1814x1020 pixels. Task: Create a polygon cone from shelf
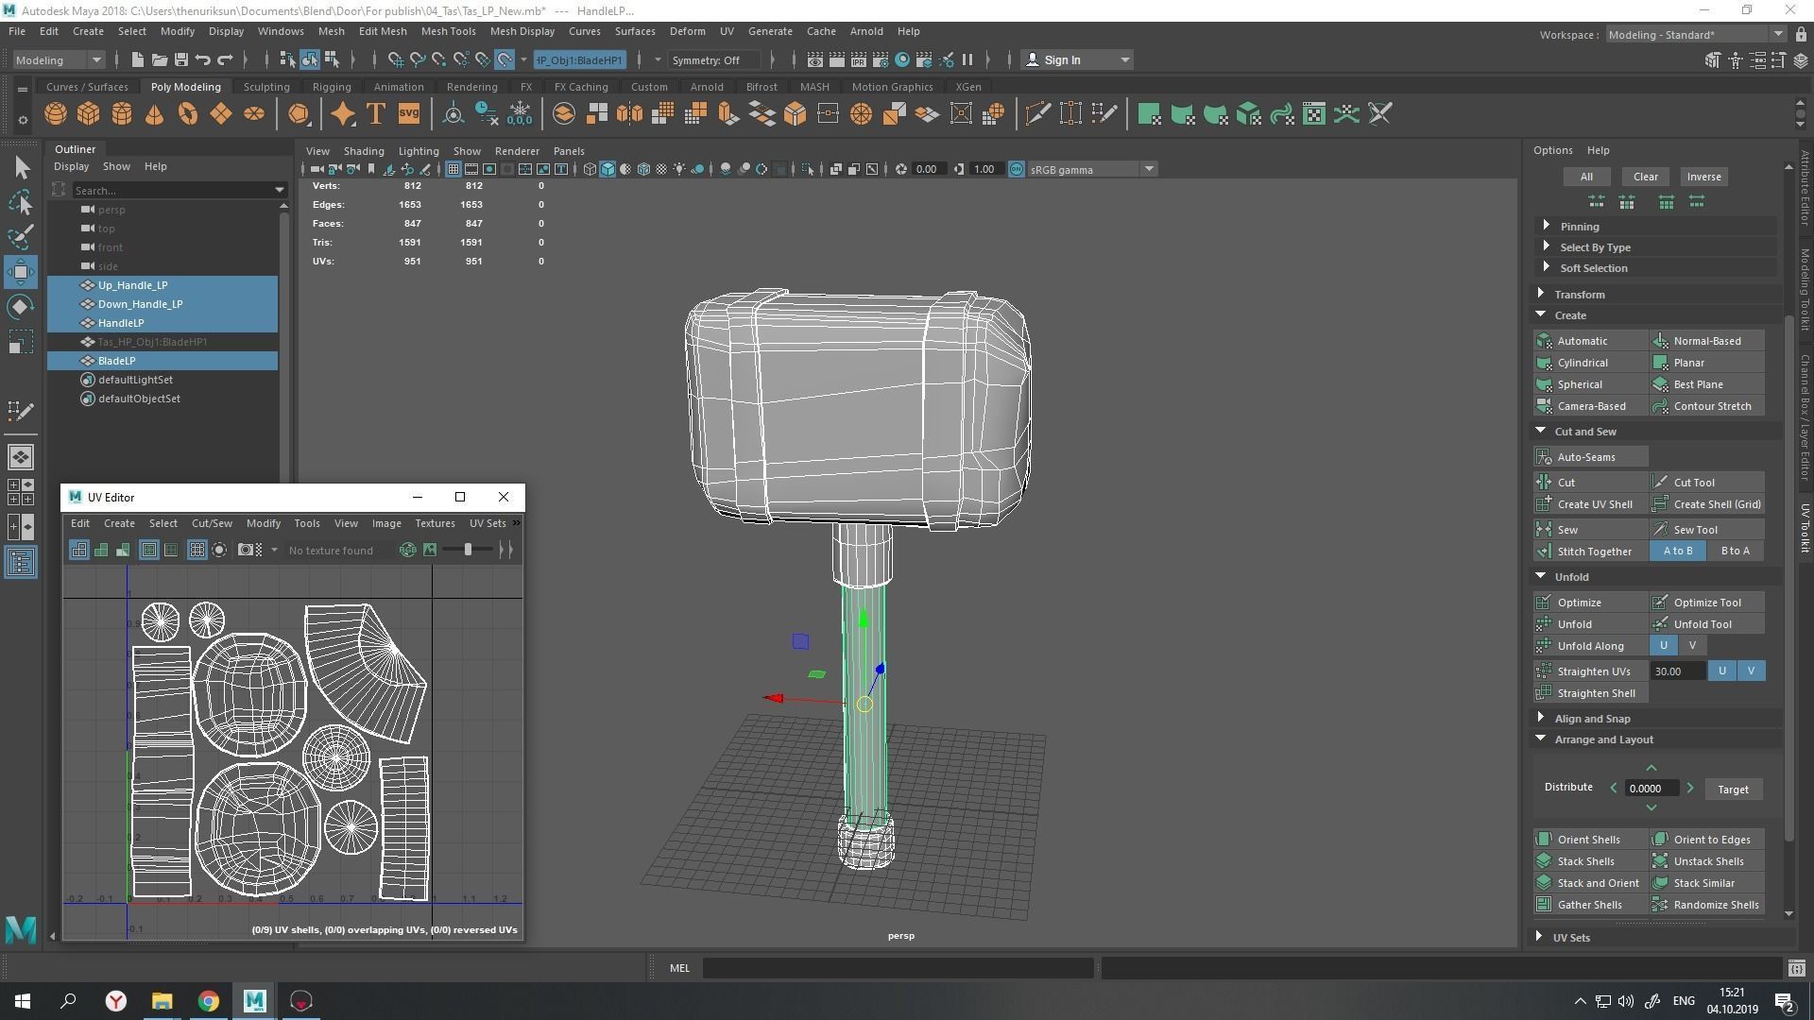pyautogui.click(x=155, y=114)
